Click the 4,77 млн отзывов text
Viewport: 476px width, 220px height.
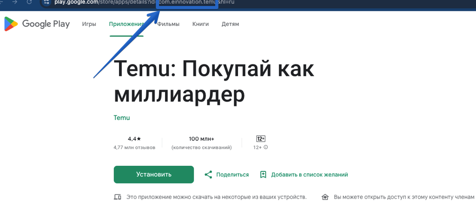tap(134, 148)
